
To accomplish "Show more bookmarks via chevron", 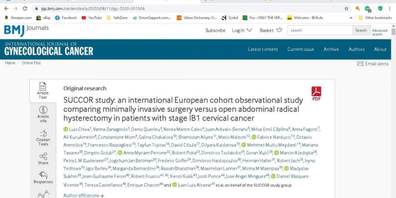I will coord(351,18).
